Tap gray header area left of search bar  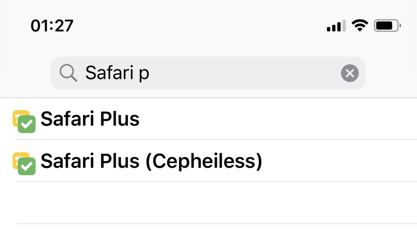pyautogui.click(x=25, y=73)
